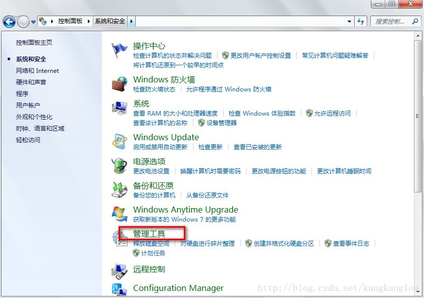Click shield icon beside 允许远程访问

coord(309,113)
